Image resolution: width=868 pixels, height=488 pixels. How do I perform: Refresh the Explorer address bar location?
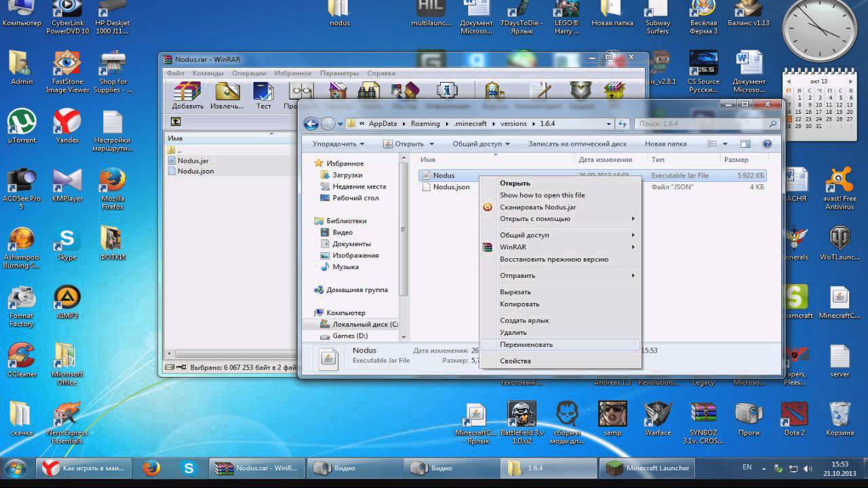623,124
